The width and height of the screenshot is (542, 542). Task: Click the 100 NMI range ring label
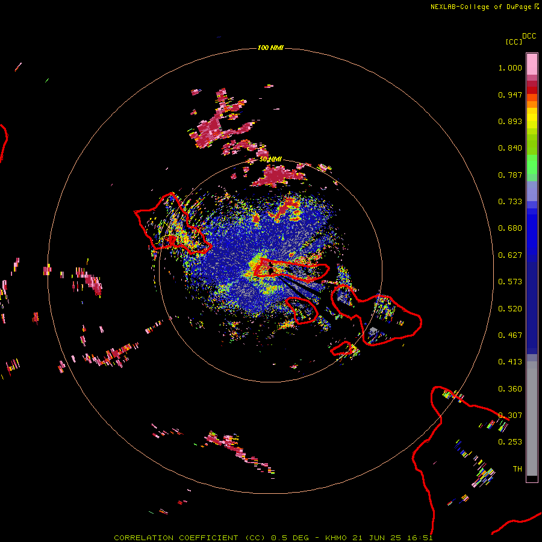pos(270,48)
